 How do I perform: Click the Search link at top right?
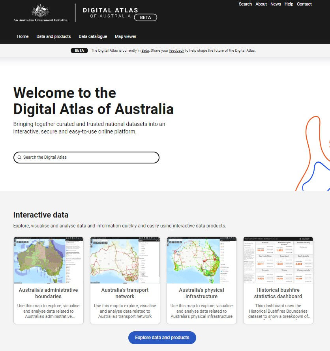pos(245,4)
